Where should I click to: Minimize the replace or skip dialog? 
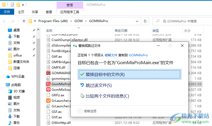(158, 46)
